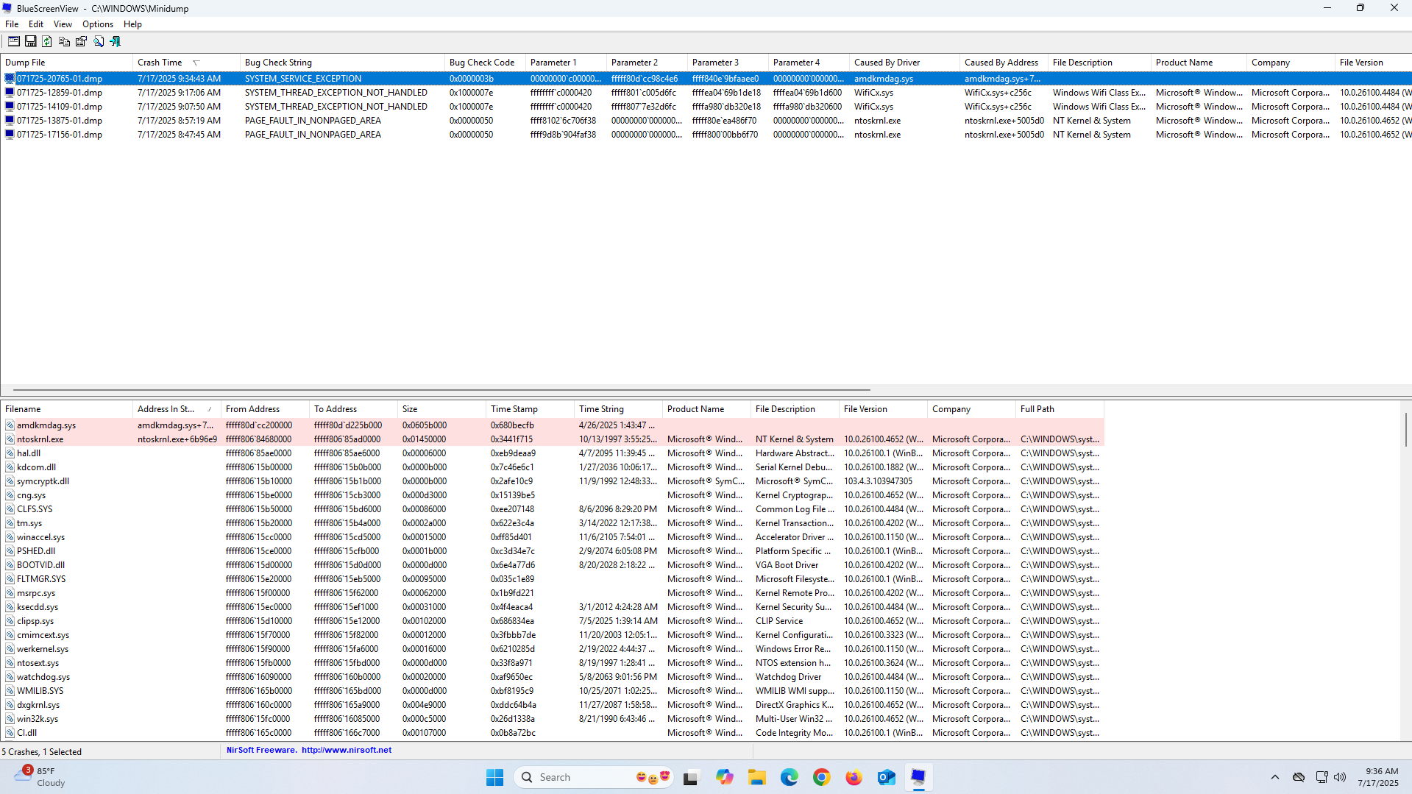Click the Bug Check String column header
The image size is (1412, 794).
tap(278, 63)
